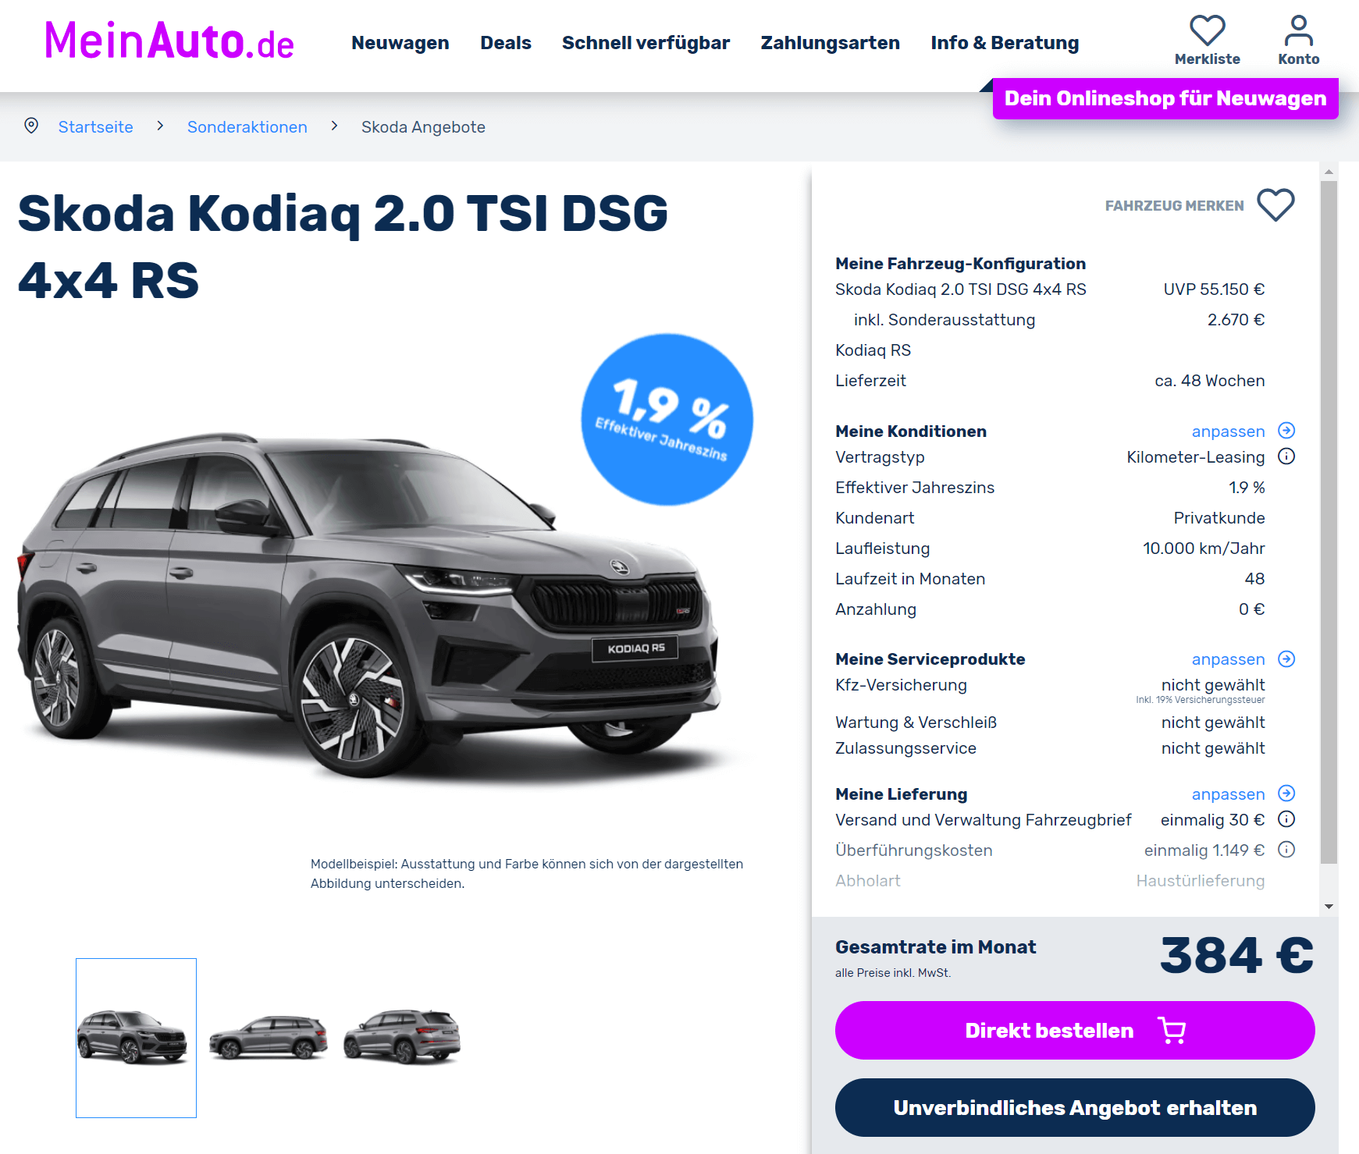Click the Direkt bestellen button
This screenshot has width=1359, height=1154.
pos(1075,1031)
